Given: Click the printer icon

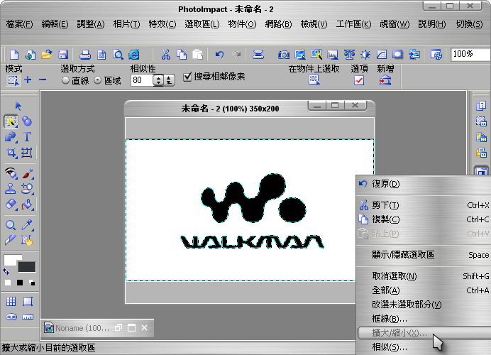Looking at the screenshot, I should [85, 55].
